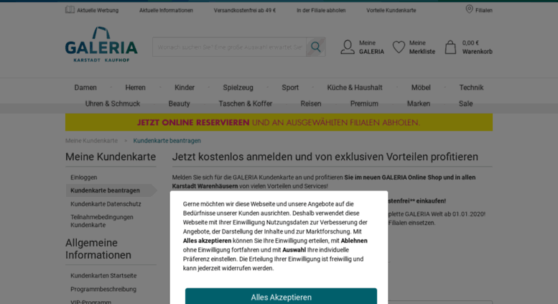Viewport: 558px width, 304px height.
Task: Go to Meine Kundenkarte breadcrumb
Action: 91,141
